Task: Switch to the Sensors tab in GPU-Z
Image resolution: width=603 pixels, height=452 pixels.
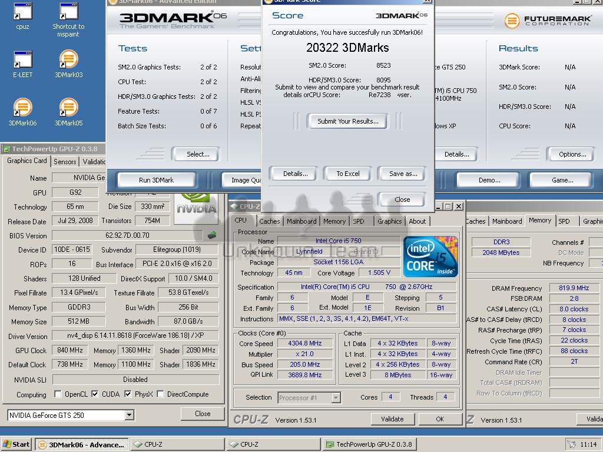Action: tap(65, 162)
